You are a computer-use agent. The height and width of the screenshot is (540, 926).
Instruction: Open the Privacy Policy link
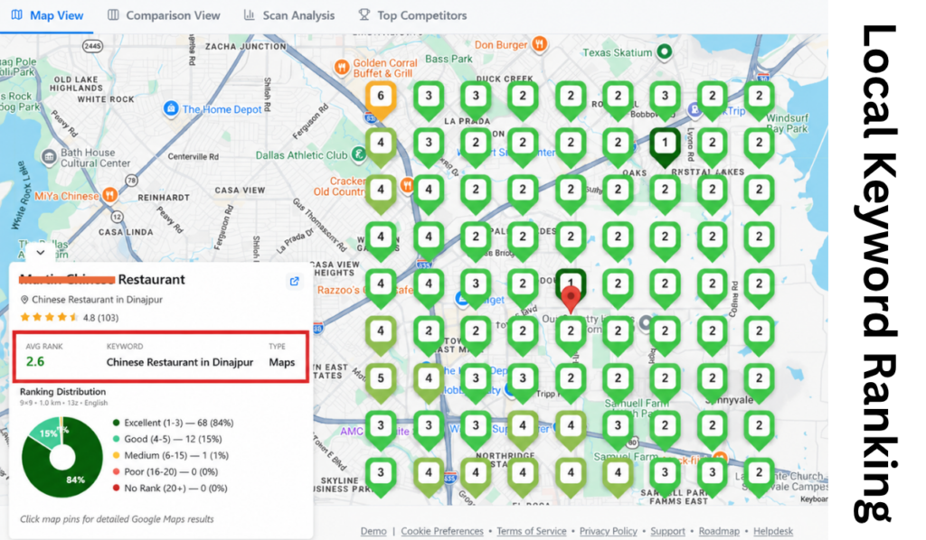(x=609, y=531)
